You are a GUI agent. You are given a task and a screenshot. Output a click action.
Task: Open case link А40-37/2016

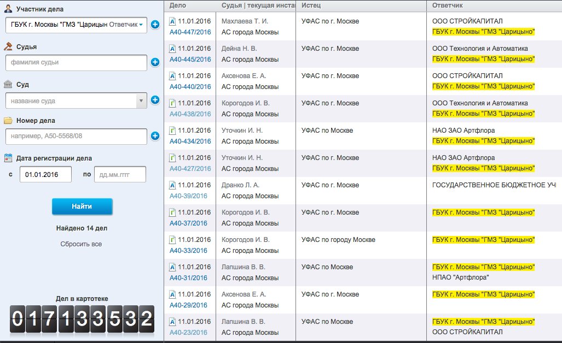(189, 223)
